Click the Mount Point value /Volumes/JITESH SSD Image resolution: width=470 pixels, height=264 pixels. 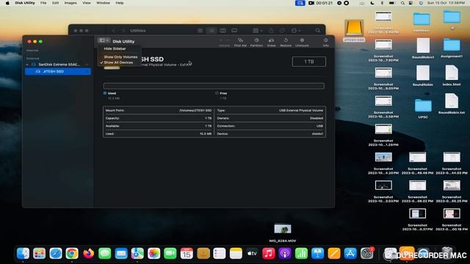tap(195, 111)
